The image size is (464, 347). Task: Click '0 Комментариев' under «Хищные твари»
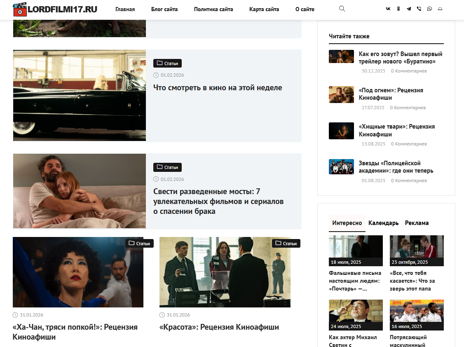pyautogui.click(x=409, y=144)
